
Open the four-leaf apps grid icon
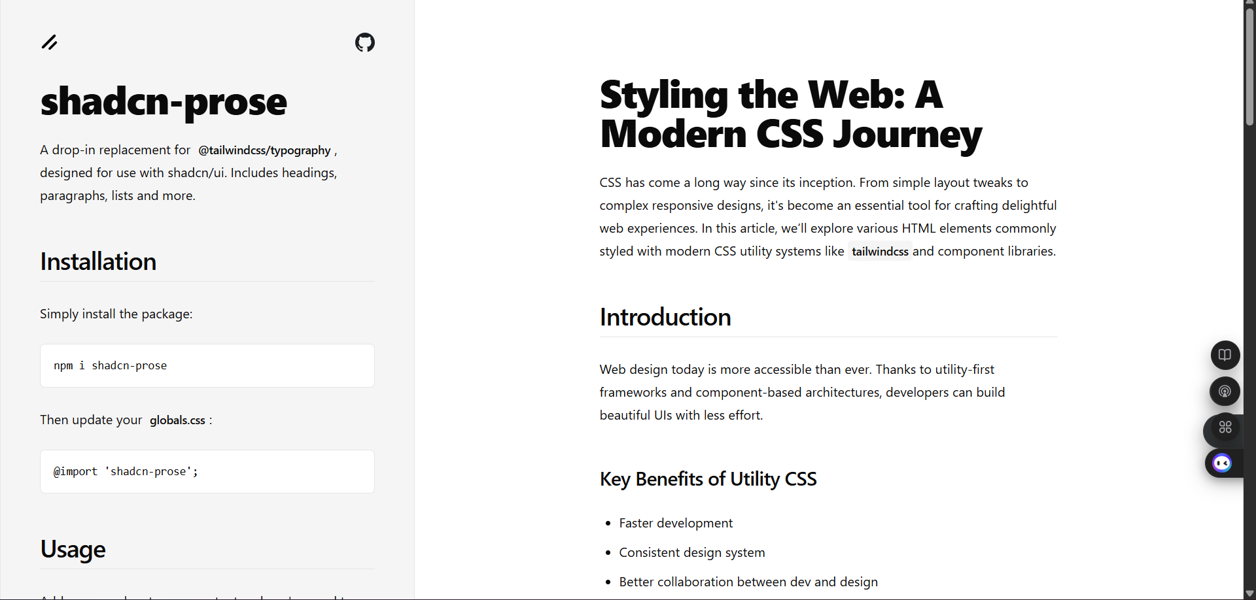click(x=1225, y=427)
